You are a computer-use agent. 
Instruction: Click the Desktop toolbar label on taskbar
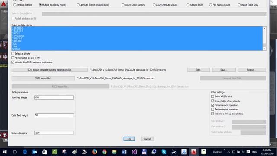click(x=217, y=152)
